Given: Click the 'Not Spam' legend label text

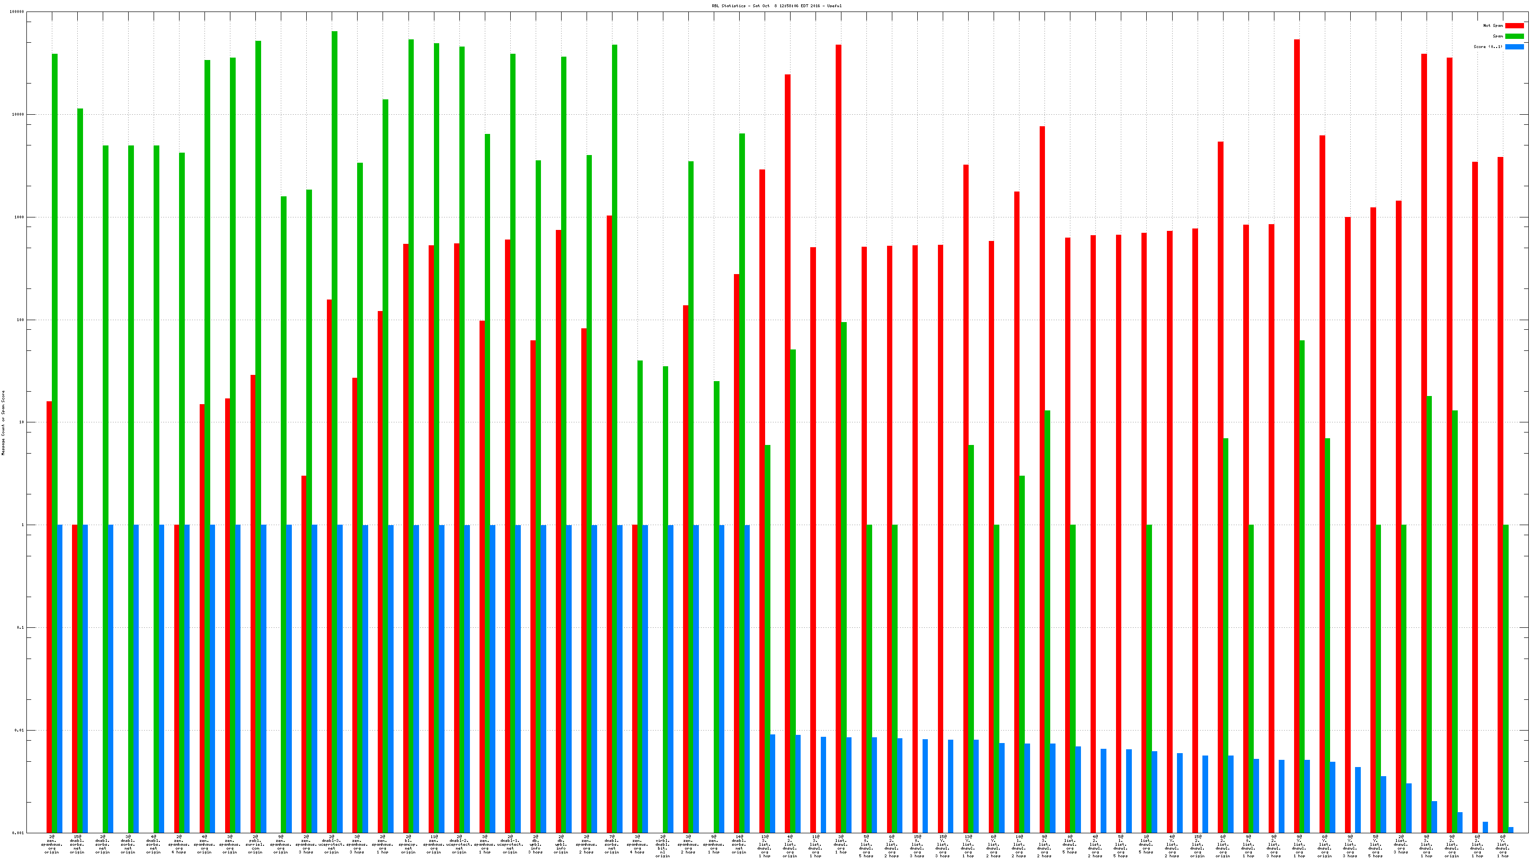Looking at the screenshot, I should (x=1493, y=25).
